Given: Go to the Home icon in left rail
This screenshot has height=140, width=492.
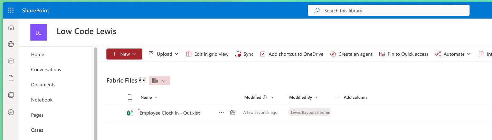Looking at the screenshot, I should click(11, 28).
